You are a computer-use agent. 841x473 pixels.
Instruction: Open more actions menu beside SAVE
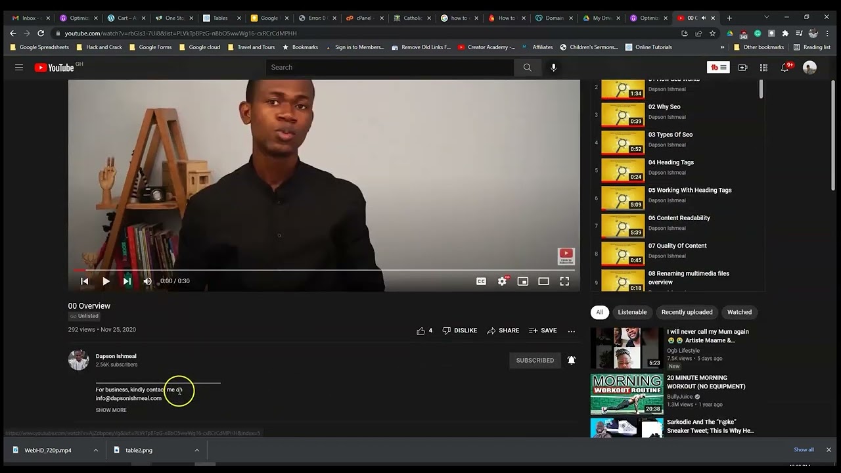[571, 331]
